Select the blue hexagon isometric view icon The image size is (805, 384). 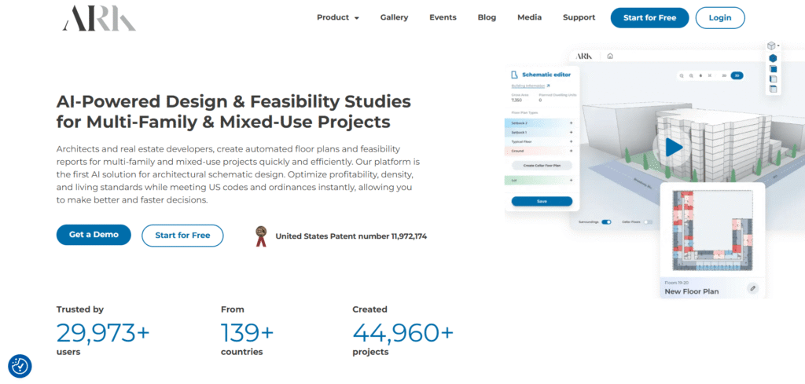774,58
